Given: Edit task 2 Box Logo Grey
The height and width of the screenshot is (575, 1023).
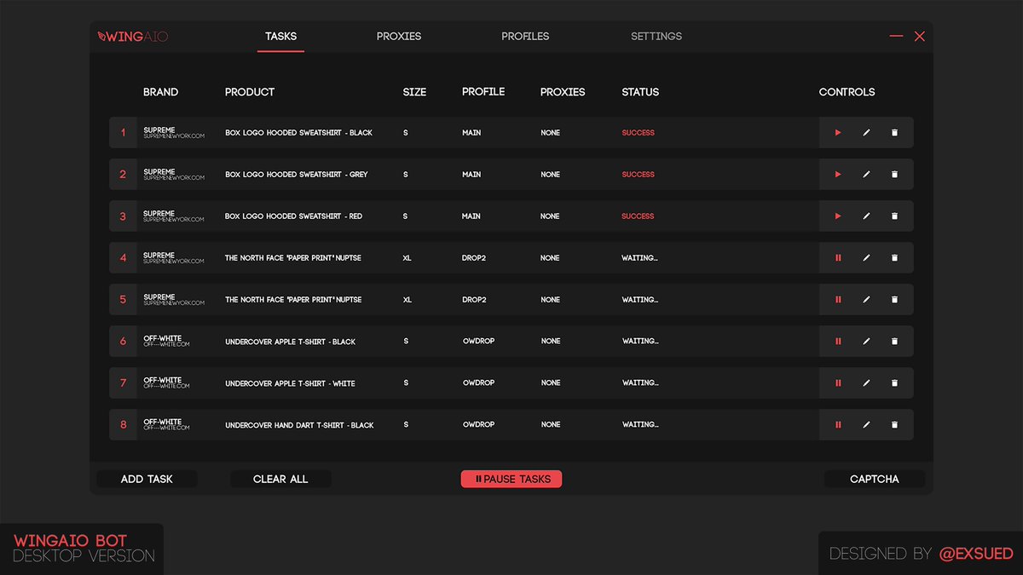Looking at the screenshot, I should point(866,175).
